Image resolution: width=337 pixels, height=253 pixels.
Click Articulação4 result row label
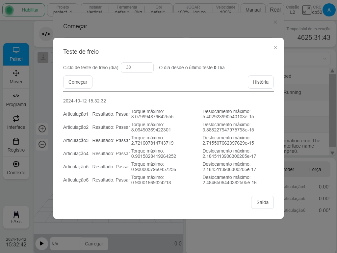[76, 154]
